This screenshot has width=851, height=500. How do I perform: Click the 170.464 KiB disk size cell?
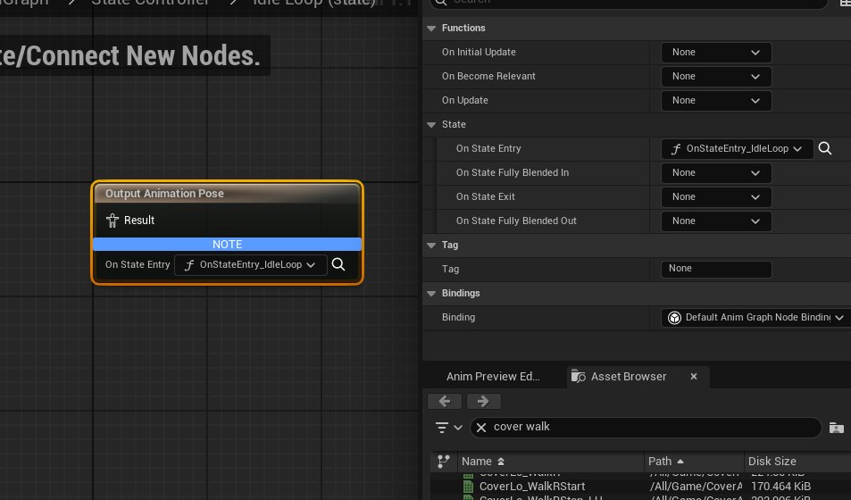(780, 487)
